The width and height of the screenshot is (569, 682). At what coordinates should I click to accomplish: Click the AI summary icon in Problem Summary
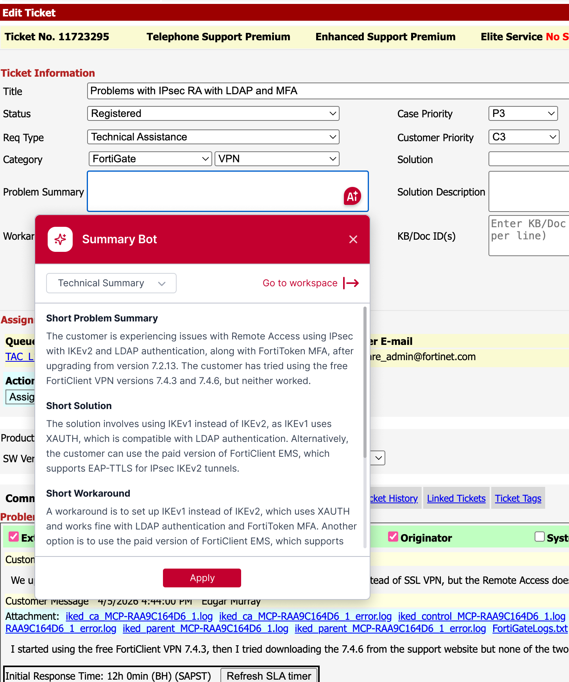[x=352, y=196]
